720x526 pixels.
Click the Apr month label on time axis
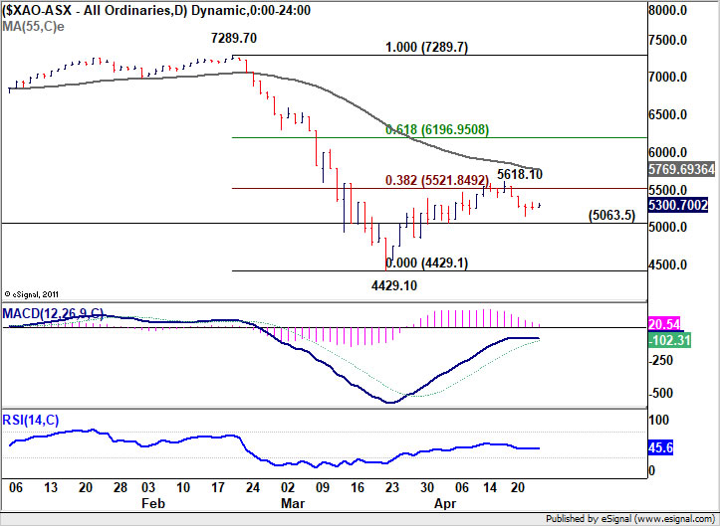coord(445,503)
